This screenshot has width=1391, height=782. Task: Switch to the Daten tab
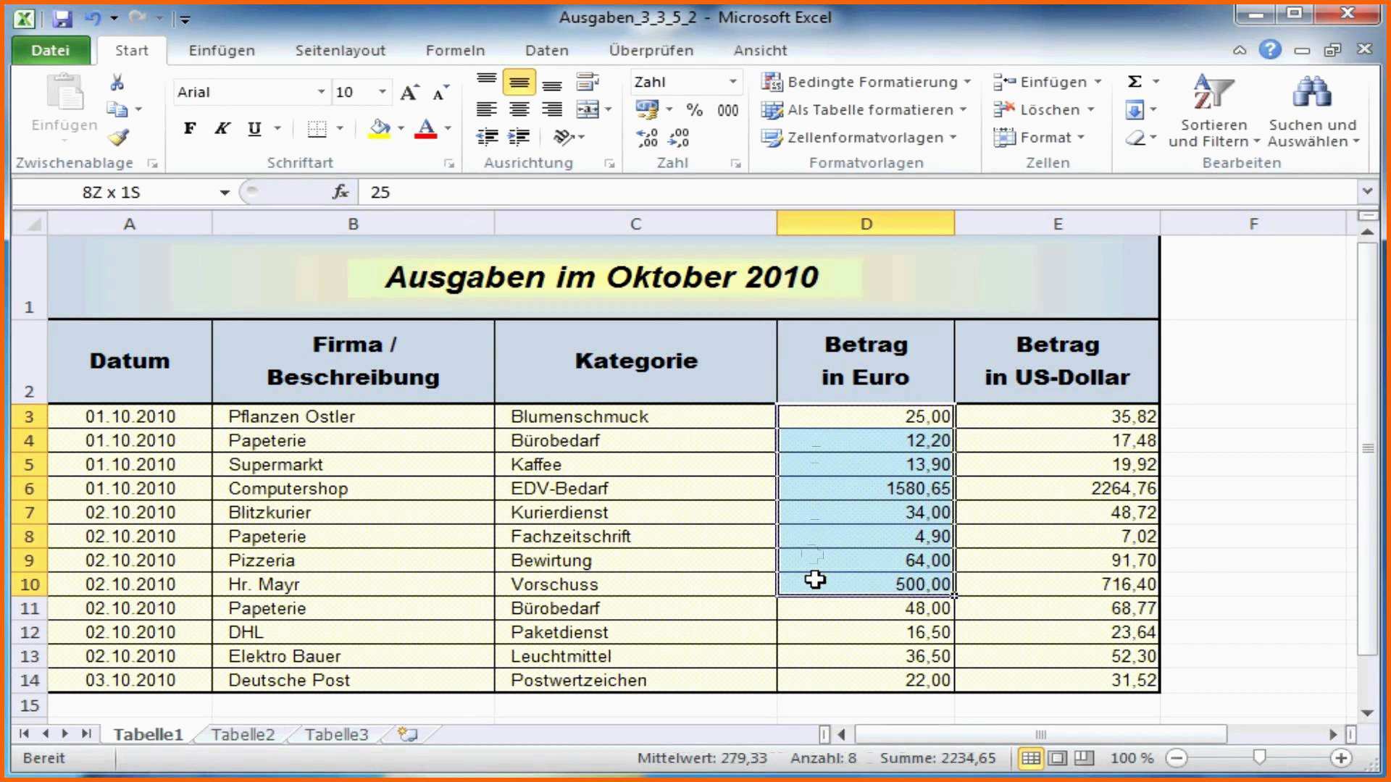(546, 50)
